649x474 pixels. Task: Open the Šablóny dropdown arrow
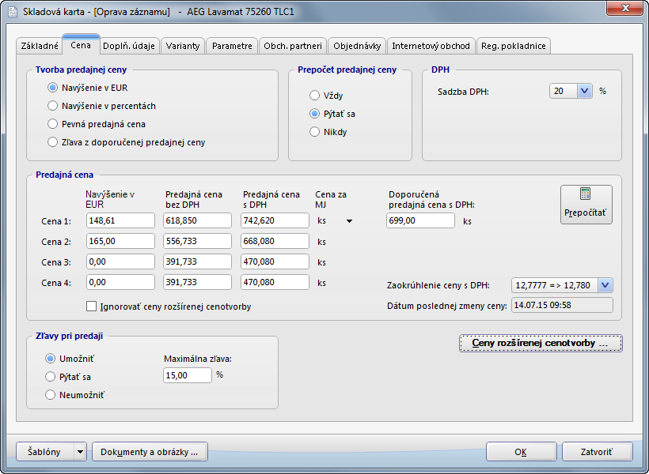pos(80,452)
